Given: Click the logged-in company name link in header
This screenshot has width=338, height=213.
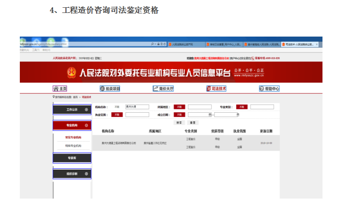Looking at the screenshot, I should tap(212, 58).
